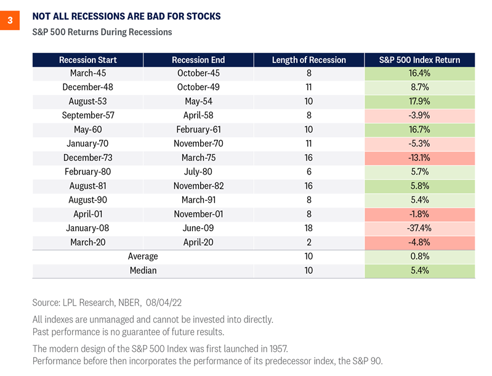
Task: Click the Median row label
Action: [143, 270]
